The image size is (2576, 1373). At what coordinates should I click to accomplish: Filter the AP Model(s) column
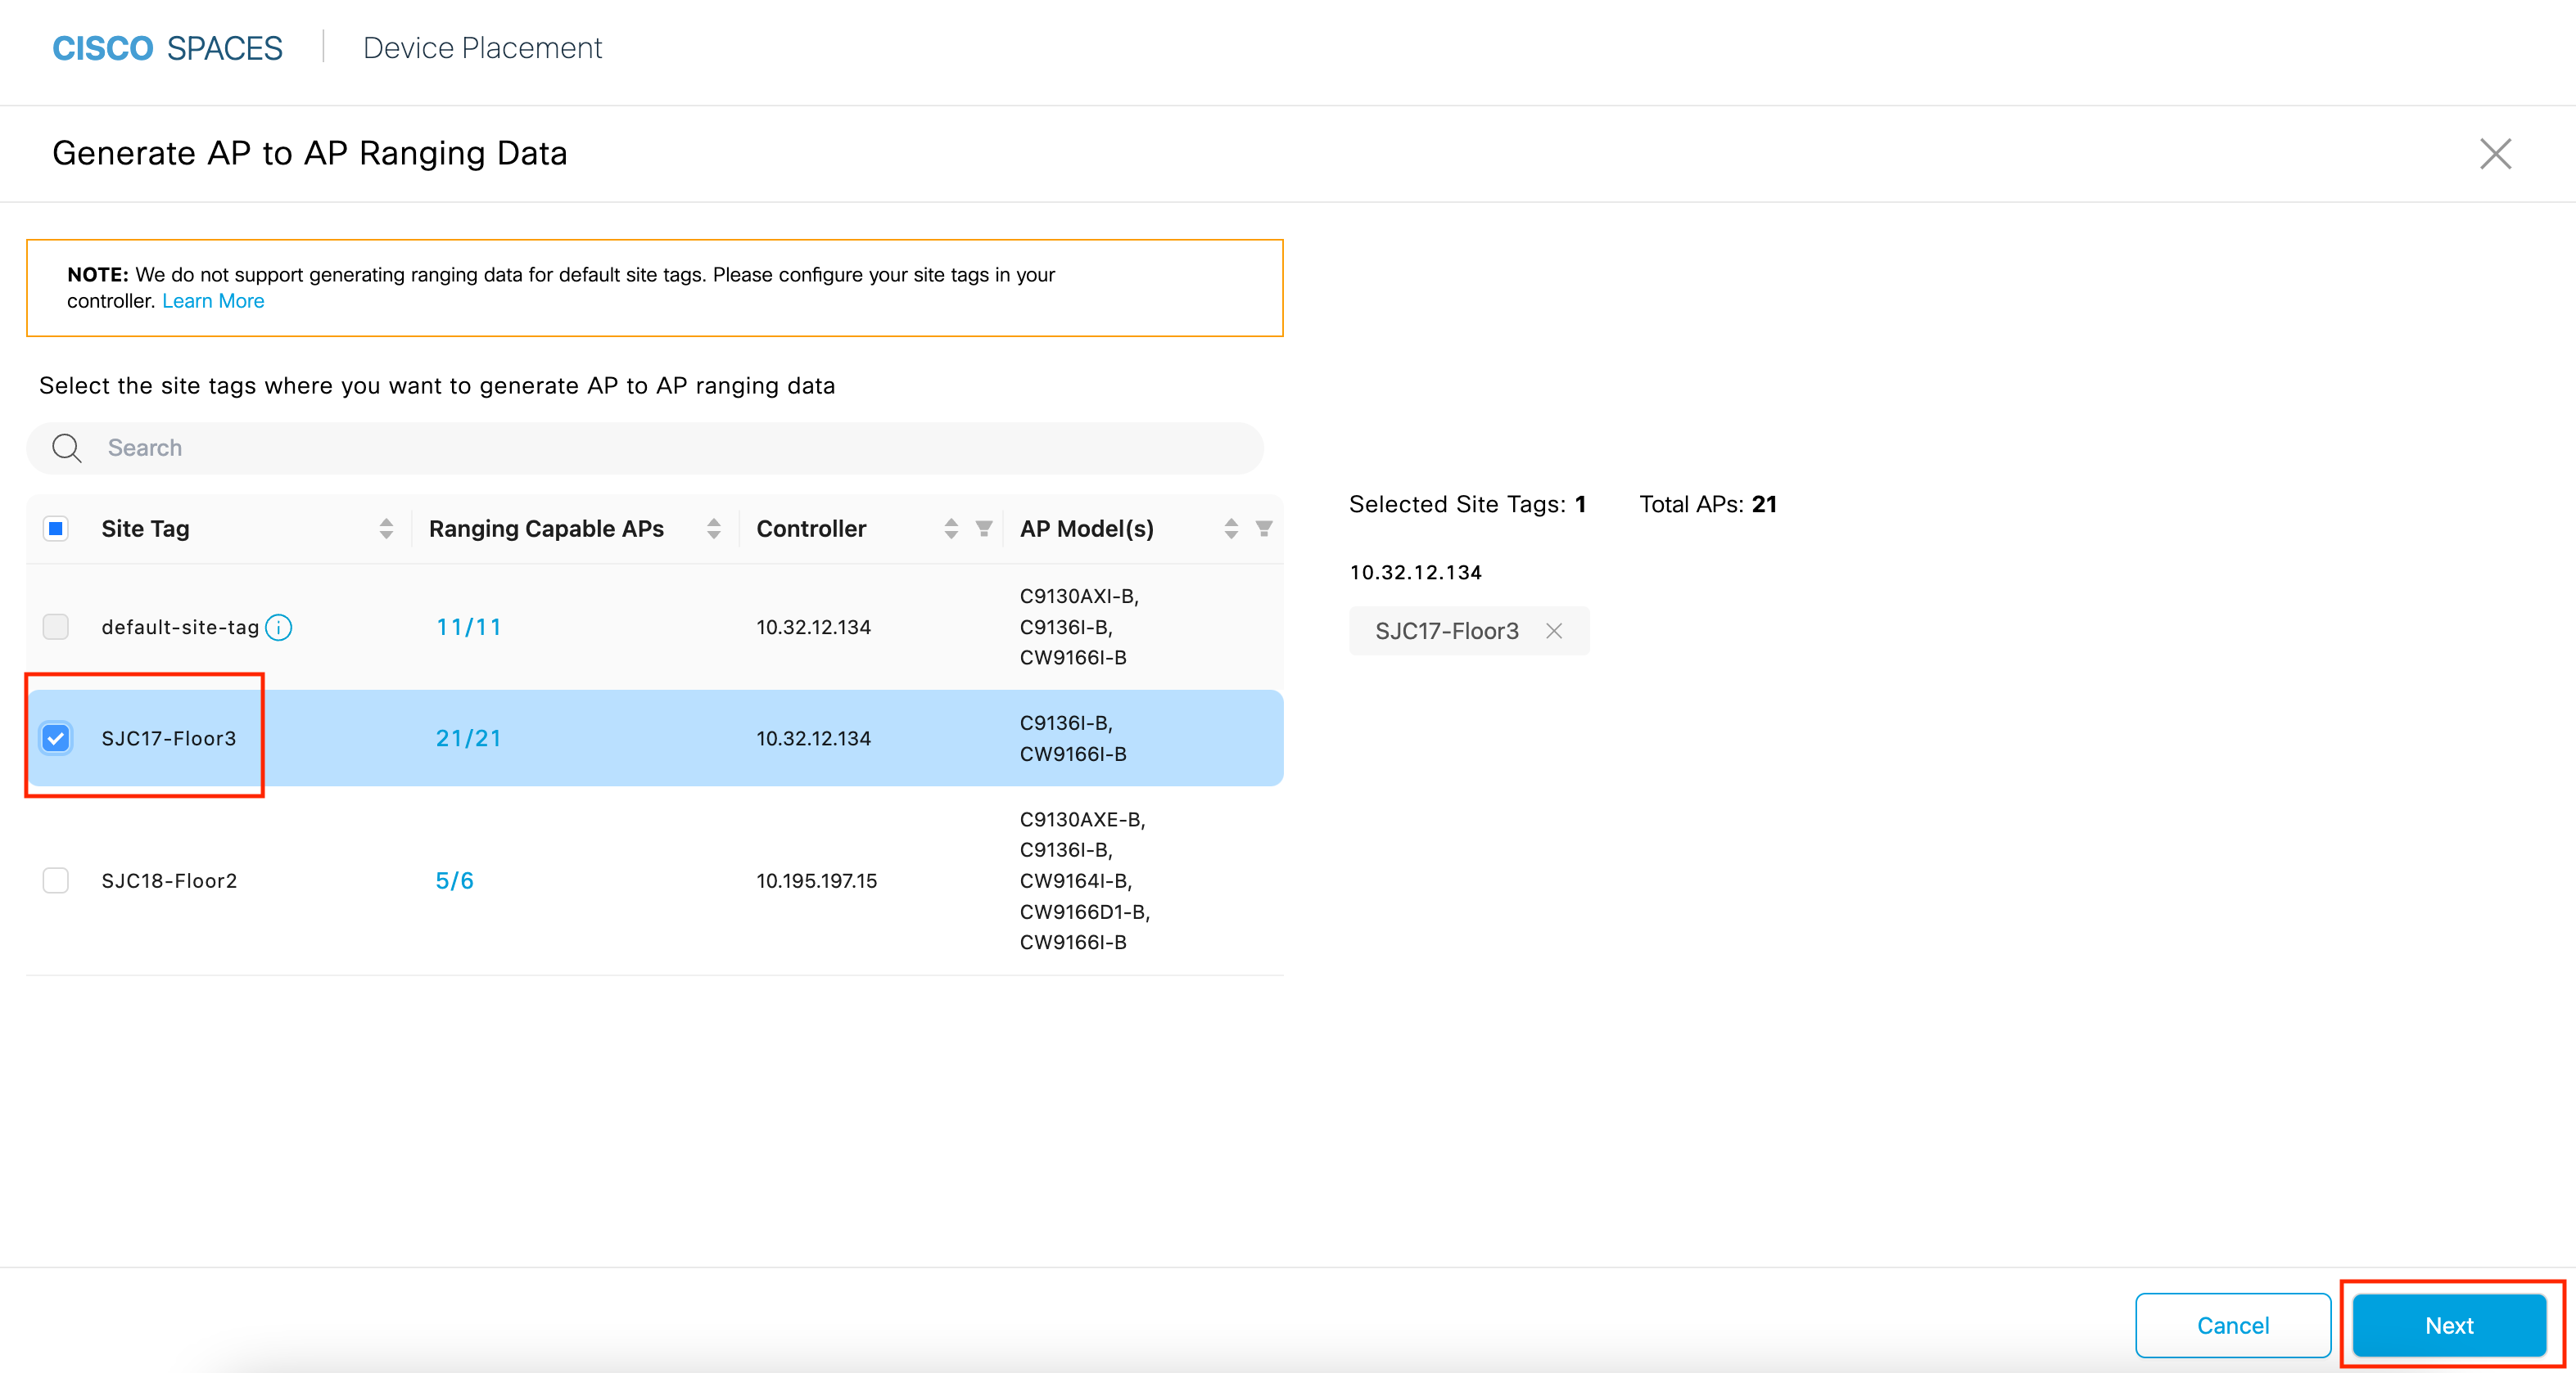coord(1264,529)
